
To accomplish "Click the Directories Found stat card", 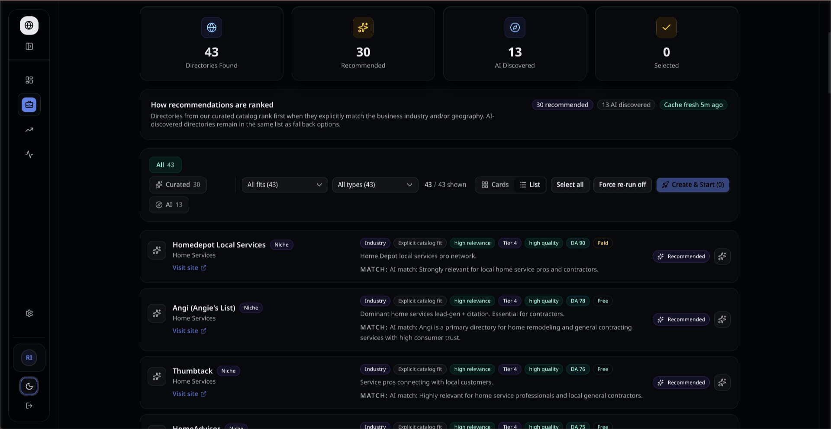I will coord(212,43).
